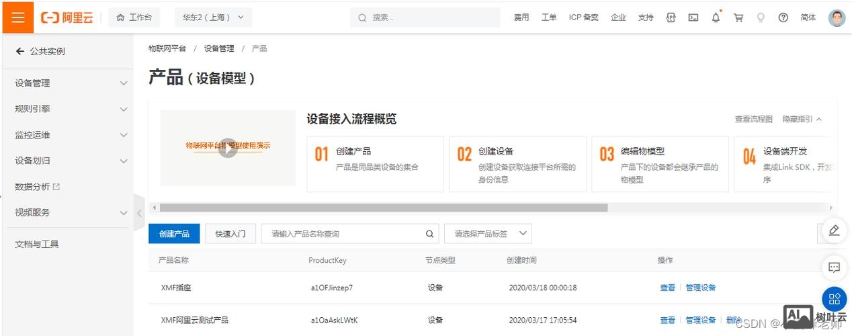
Task: Click the scrollbar left arrow
Action: (153, 208)
